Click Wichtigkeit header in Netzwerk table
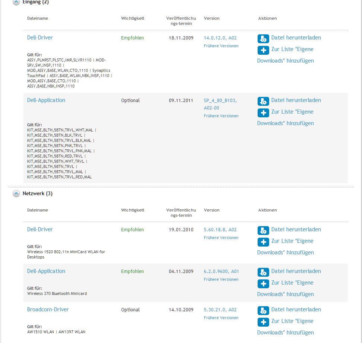Viewport: 362px width, 343px height. pyautogui.click(x=132, y=210)
